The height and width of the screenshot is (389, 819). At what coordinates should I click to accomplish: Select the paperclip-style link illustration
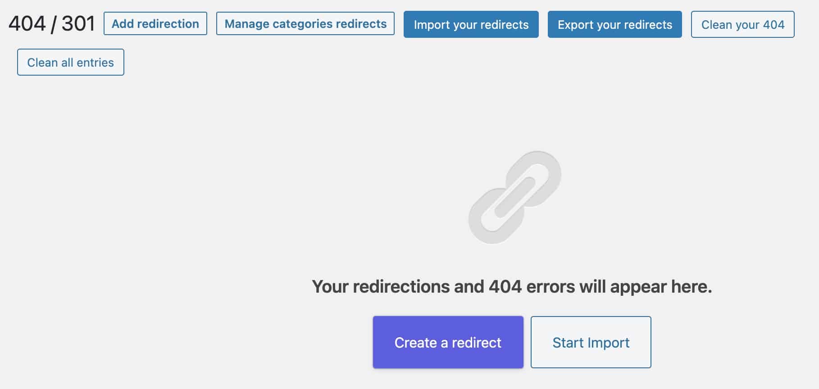click(x=514, y=197)
